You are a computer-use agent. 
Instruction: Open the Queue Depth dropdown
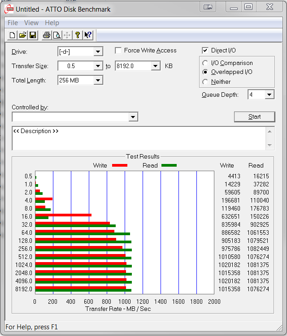point(269,95)
